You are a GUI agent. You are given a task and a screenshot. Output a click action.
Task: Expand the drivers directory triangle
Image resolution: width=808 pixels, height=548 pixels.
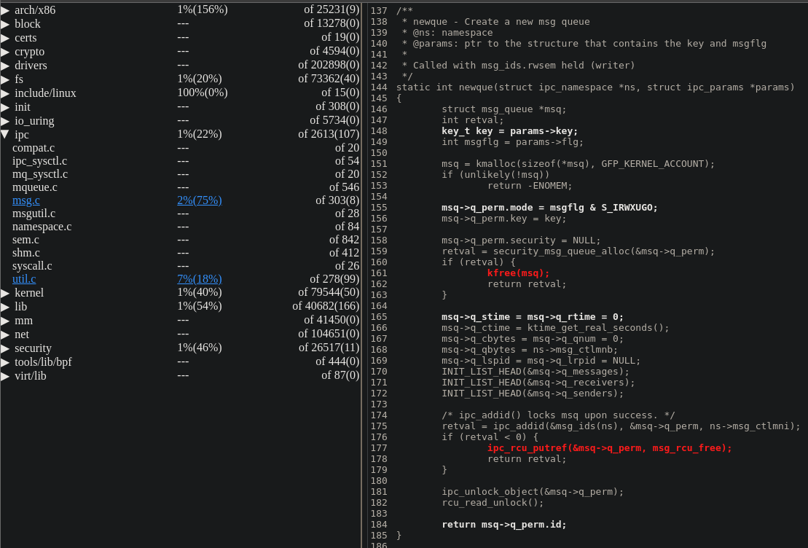[x=5, y=66]
